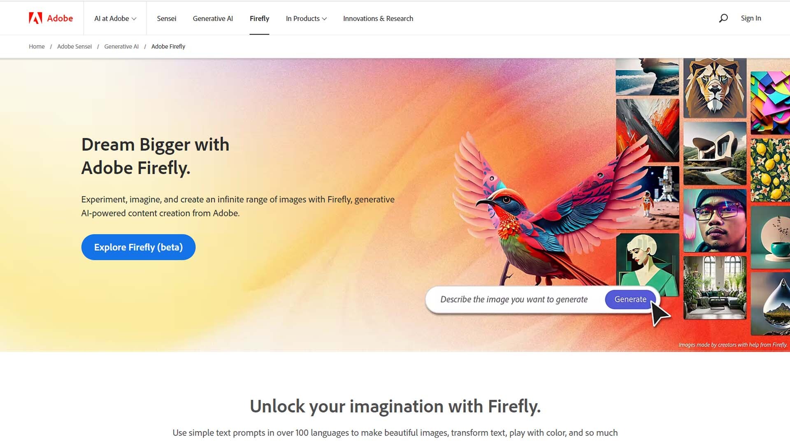Select the Firefly tab in navigation
Viewport: 790px width, 444px height.
pyautogui.click(x=259, y=18)
